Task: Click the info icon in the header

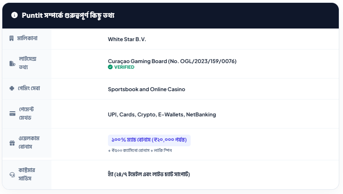Action: [14, 15]
